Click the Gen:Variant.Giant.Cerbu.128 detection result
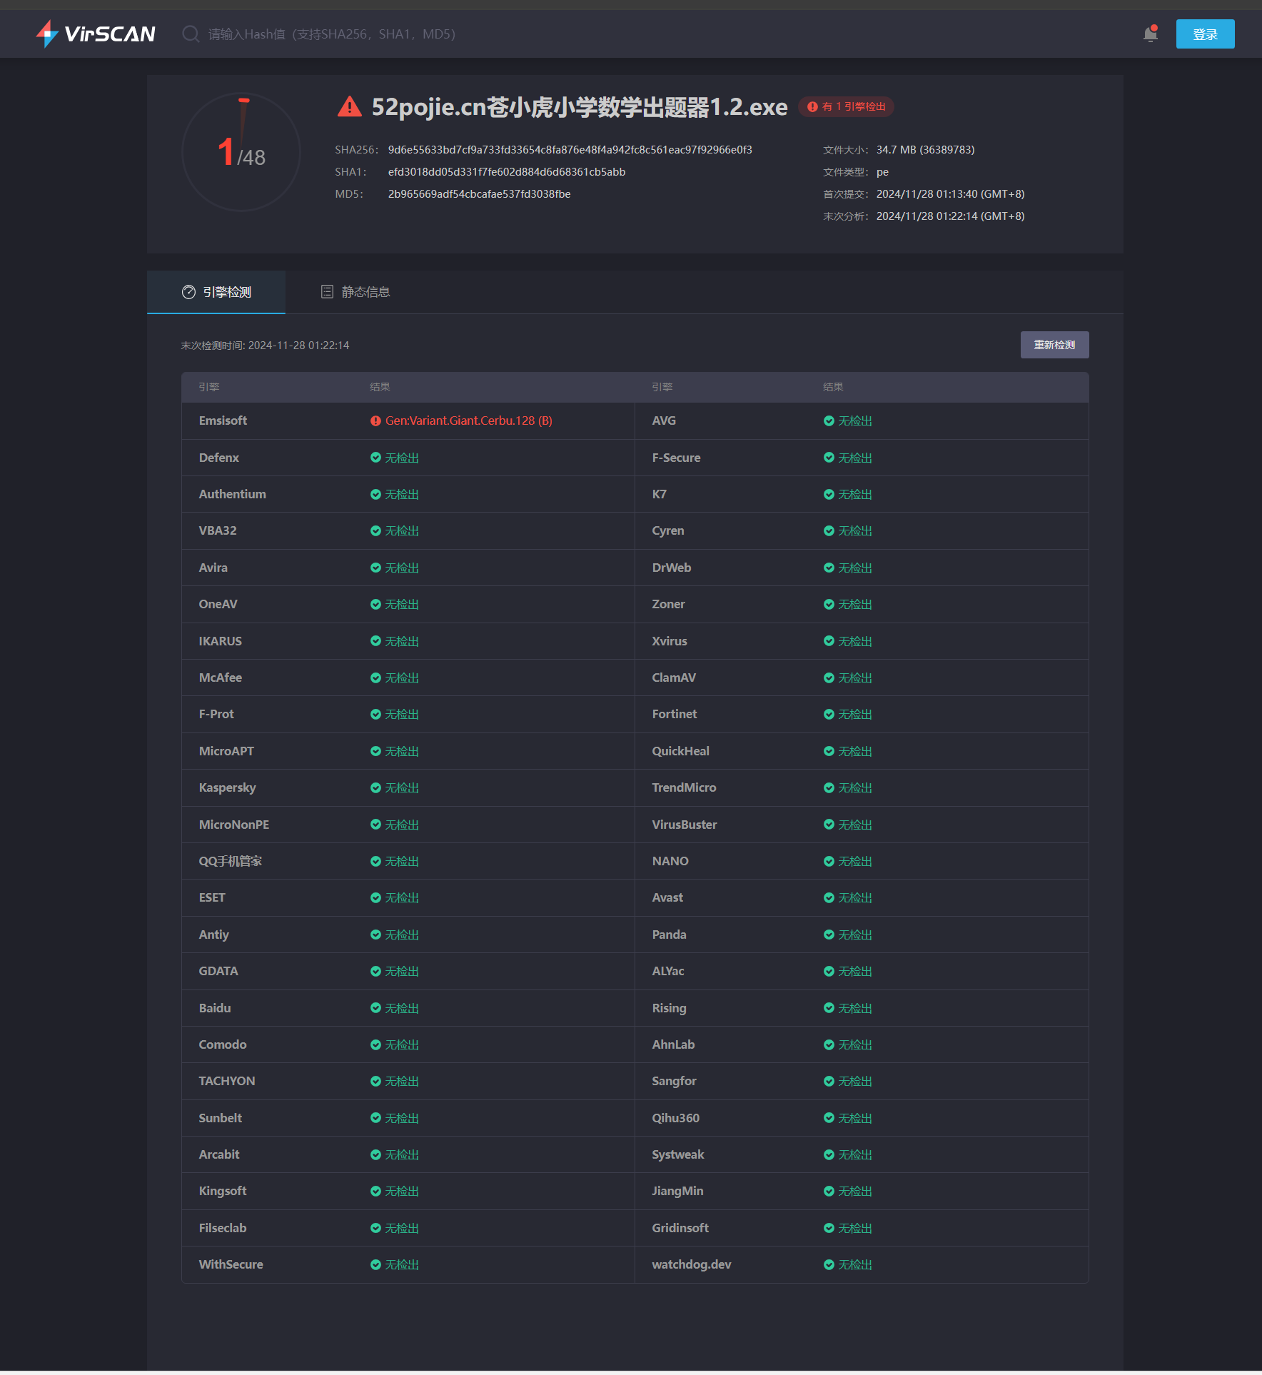This screenshot has height=1375, width=1262. (x=468, y=421)
